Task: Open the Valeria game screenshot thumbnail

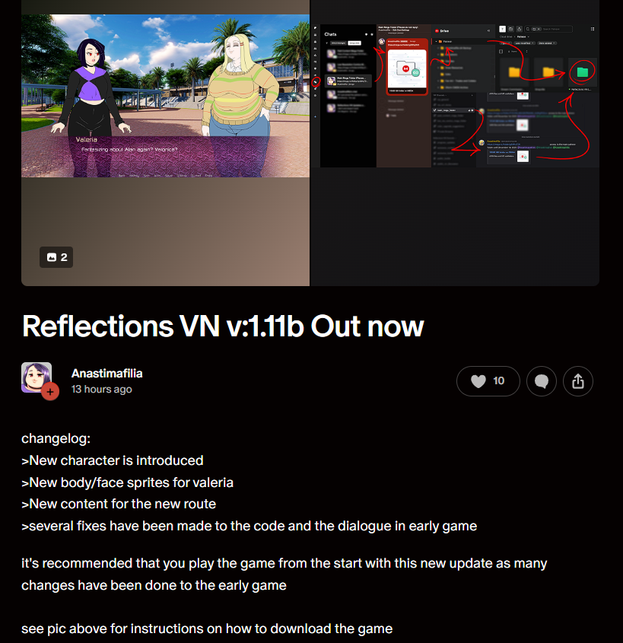Action: [165, 96]
